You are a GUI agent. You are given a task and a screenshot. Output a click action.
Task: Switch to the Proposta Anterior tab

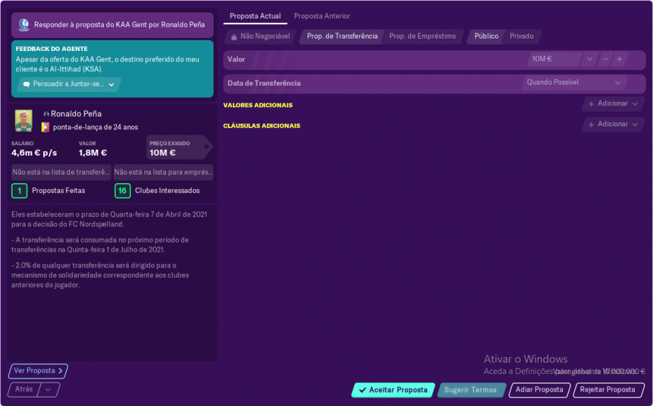click(x=322, y=16)
